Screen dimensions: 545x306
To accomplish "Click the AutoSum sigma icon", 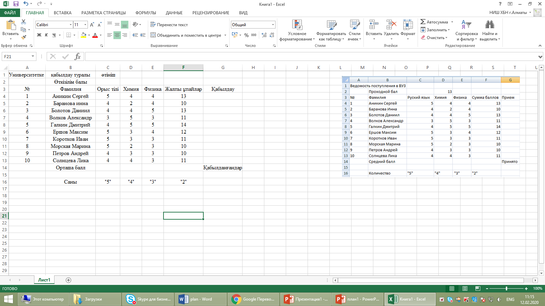I will tap(423, 22).
